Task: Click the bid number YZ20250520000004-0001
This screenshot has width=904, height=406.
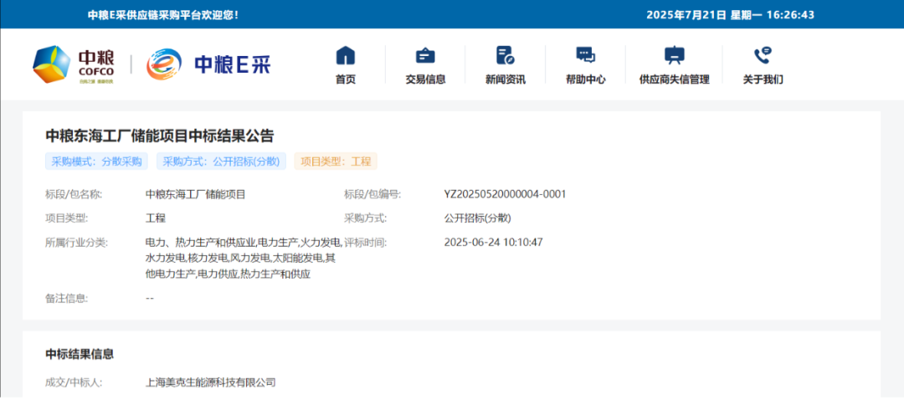Action: click(505, 194)
